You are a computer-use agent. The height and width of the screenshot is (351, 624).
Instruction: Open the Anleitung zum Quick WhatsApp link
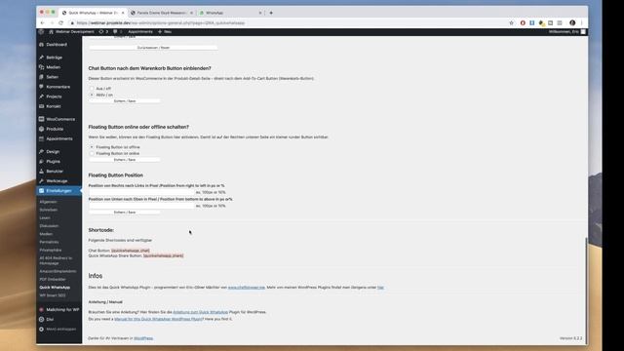pos(200,312)
